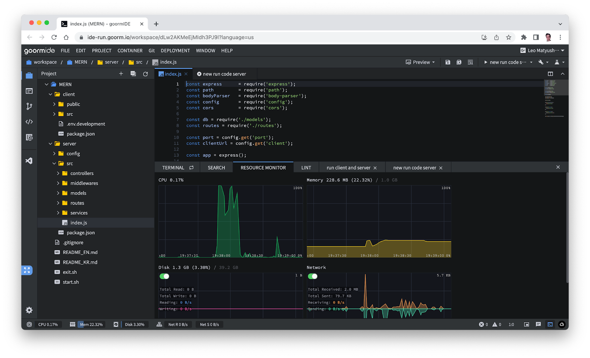Viewport: 590px width, 358px height.
Task: Close the 'run client and server' tab
Action: click(375, 168)
